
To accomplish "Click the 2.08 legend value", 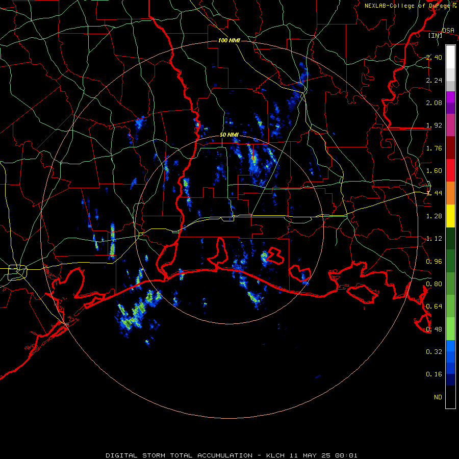I will coord(434,103).
